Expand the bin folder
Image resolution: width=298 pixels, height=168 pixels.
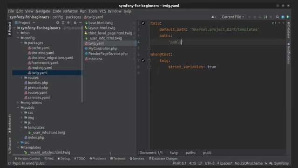click(18, 33)
